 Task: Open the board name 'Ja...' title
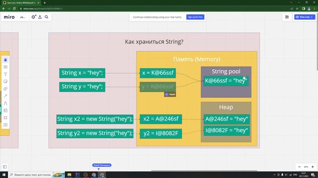click(x=22, y=17)
